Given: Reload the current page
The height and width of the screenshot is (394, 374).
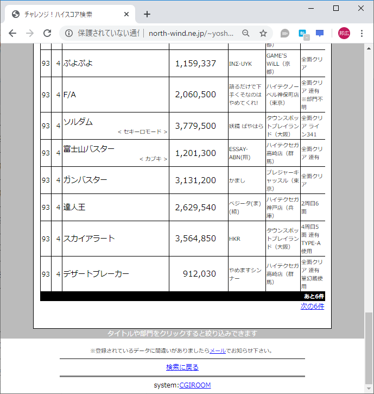Looking at the screenshot, I should tap(47, 33).
